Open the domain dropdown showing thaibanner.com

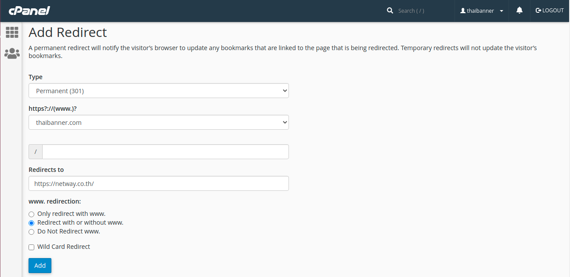click(159, 123)
